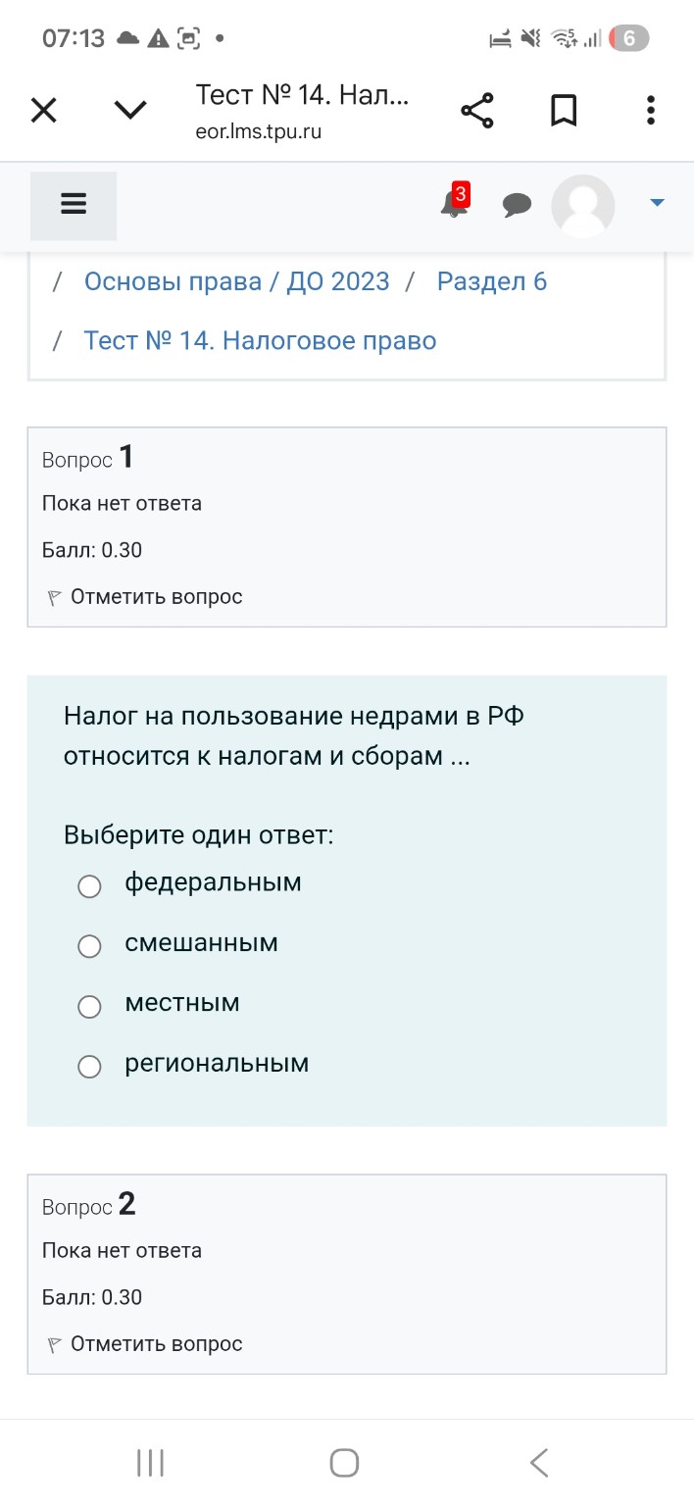
Task: Tap the down chevron next to close button
Action: click(129, 110)
